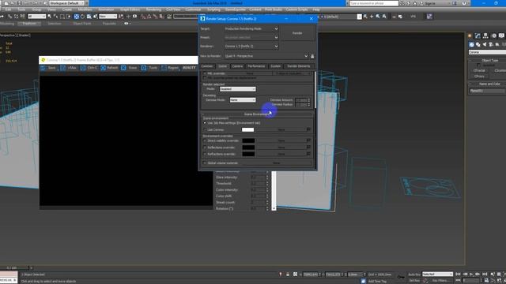Open the Hierarchy tab in the command panel
This screenshot has width=506, height=284.
485,35
